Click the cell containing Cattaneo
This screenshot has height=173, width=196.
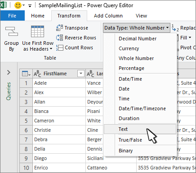point(111,168)
